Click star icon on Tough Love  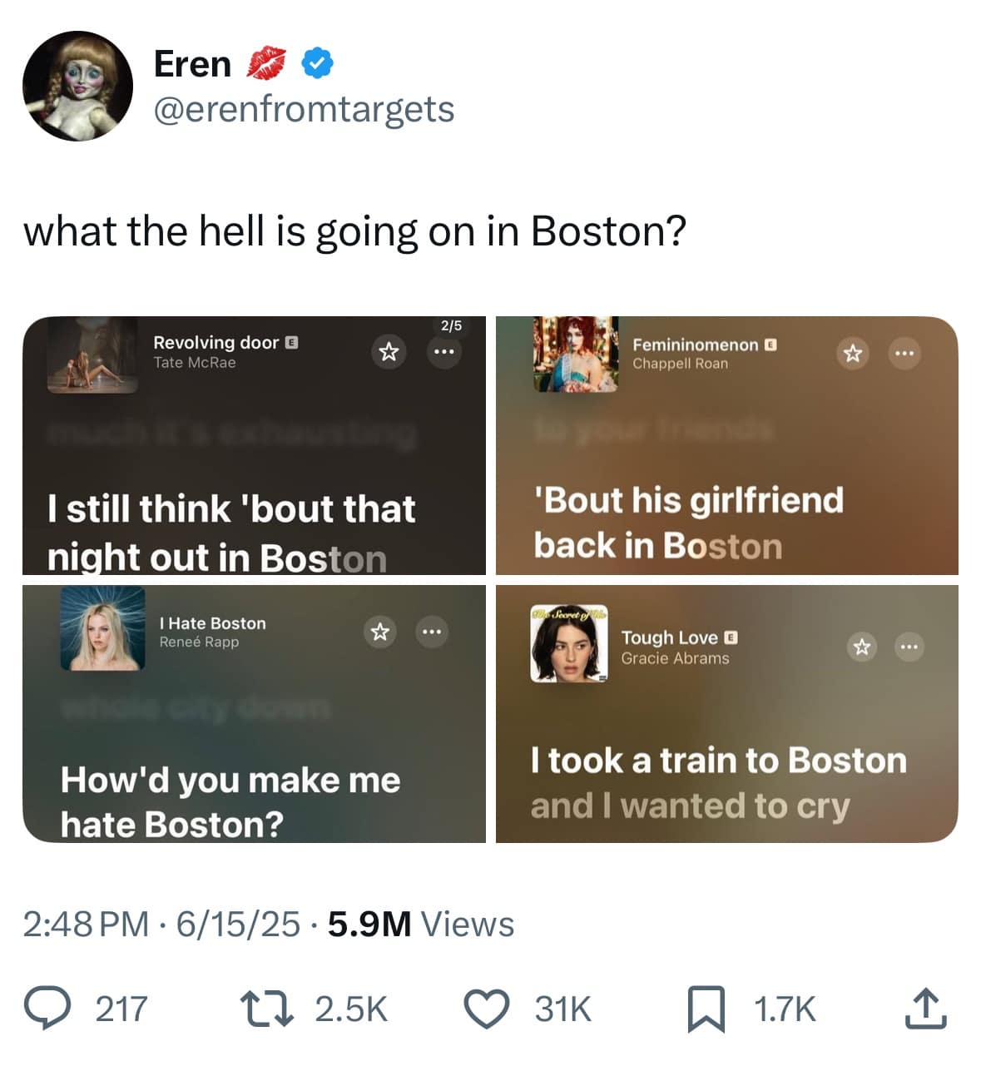coord(862,647)
